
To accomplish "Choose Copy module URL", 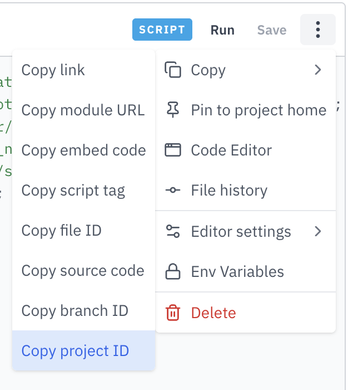I will click(83, 110).
